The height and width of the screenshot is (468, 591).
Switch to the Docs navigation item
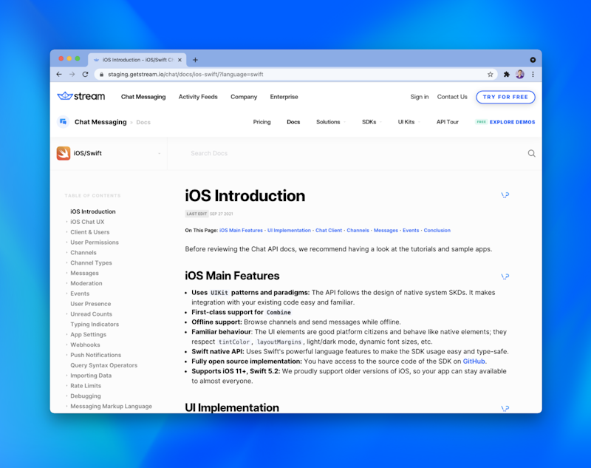click(292, 121)
